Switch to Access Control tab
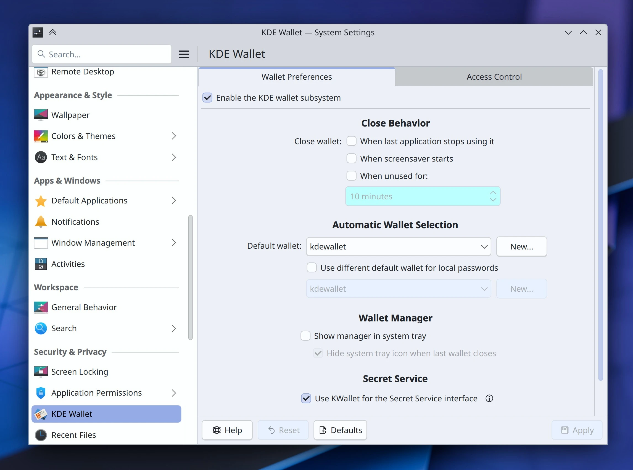Viewport: 633px width, 470px height. coord(494,77)
